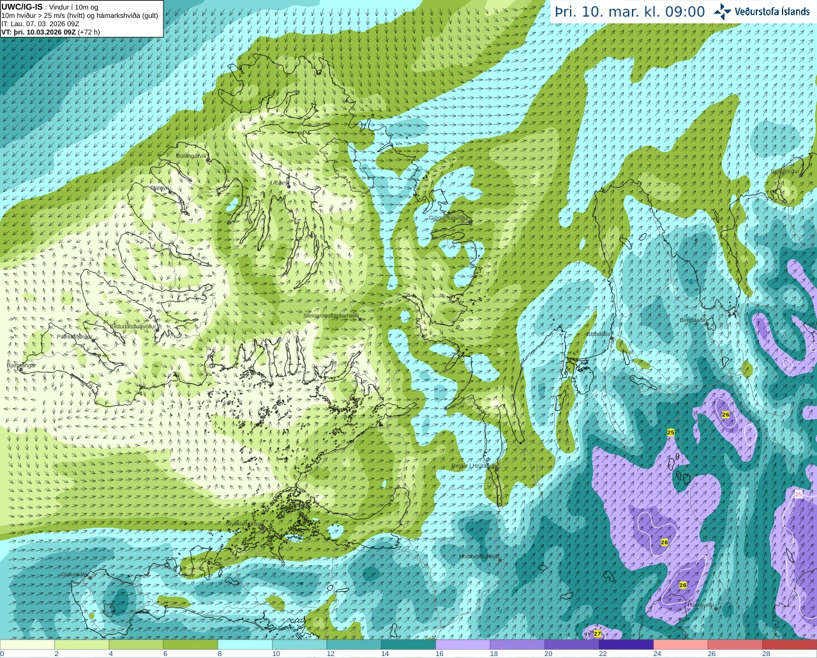Image resolution: width=817 pixels, height=658 pixels.
Task: Click the legend scale label 24
Action: 657,654
